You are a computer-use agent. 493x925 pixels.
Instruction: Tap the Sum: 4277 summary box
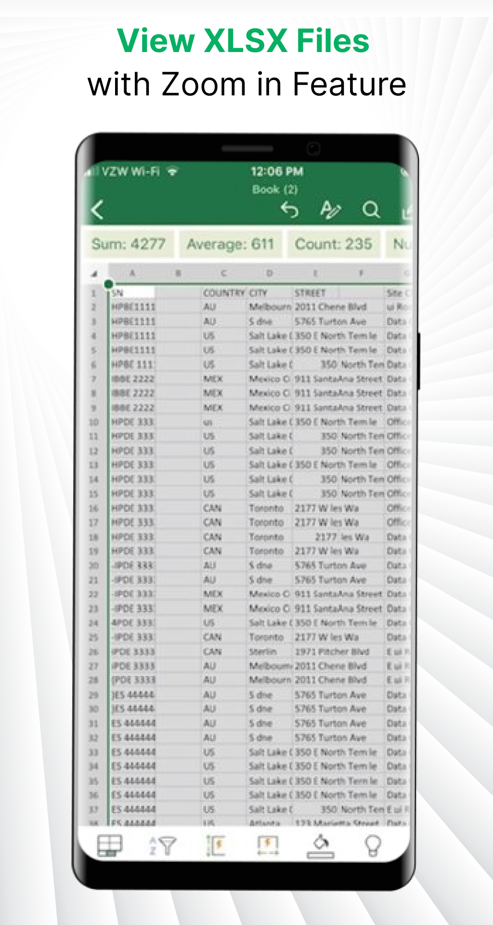tap(128, 244)
